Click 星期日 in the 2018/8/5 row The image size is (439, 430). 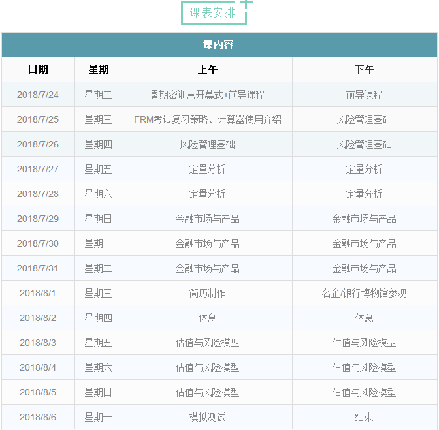98,392
